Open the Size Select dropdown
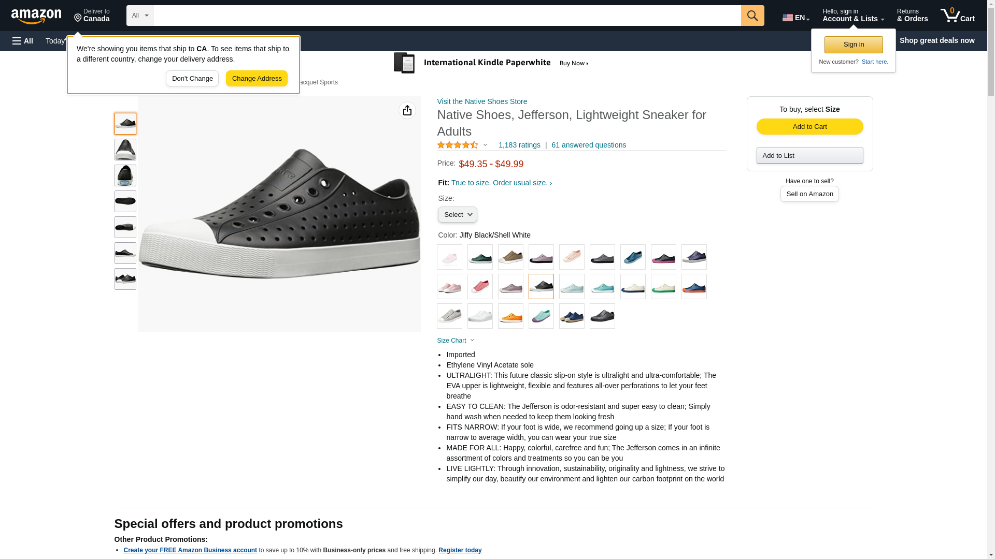This screenshot has width=995, height=559. tap(457, 215)
